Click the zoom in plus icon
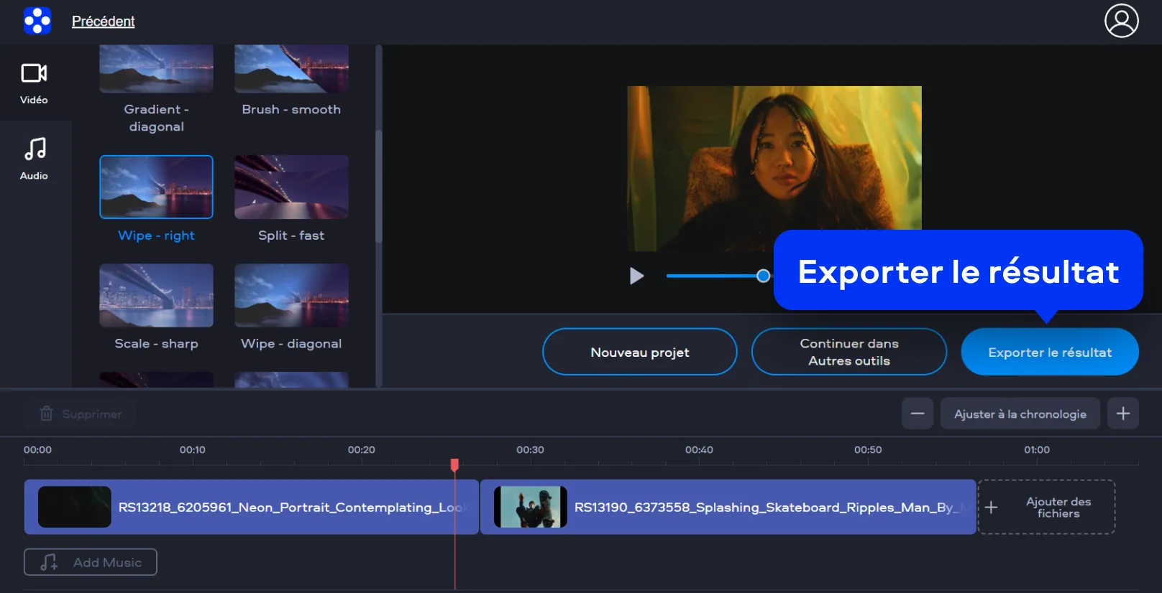Image resolution: width=1162 pixels, height=593 pixels. [x=1122, y=414]
